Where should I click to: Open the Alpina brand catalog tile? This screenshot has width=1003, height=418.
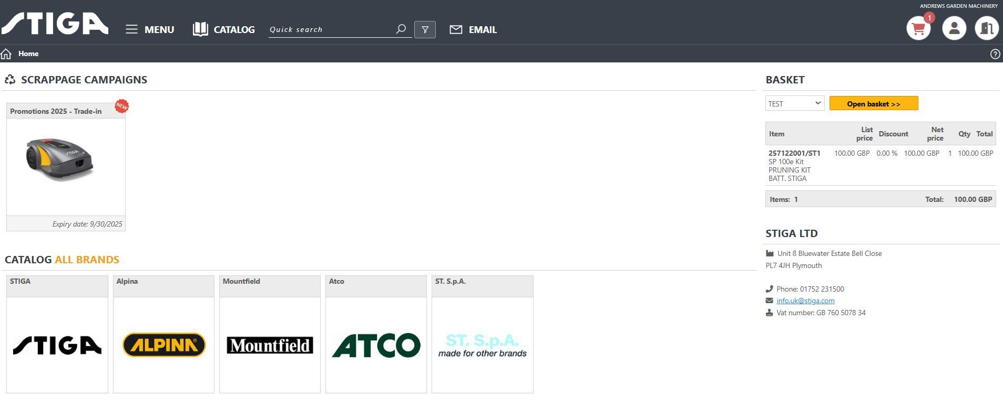tap(163, 334)
